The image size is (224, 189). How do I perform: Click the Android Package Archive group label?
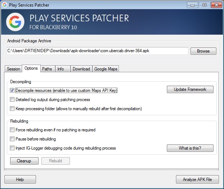tap(29, 41)
